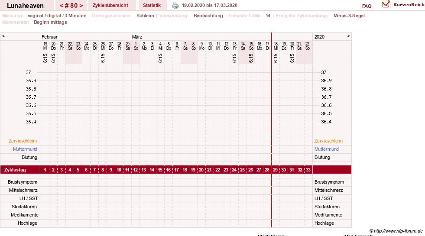Click the right Brustsymptom row label
Image resolution: width=425 pixels, height=236 pixels.
pos(329,182)
